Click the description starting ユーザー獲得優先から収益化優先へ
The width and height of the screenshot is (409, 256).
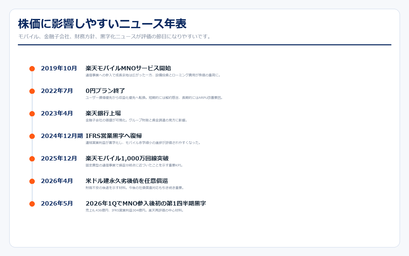pos(154,98)
